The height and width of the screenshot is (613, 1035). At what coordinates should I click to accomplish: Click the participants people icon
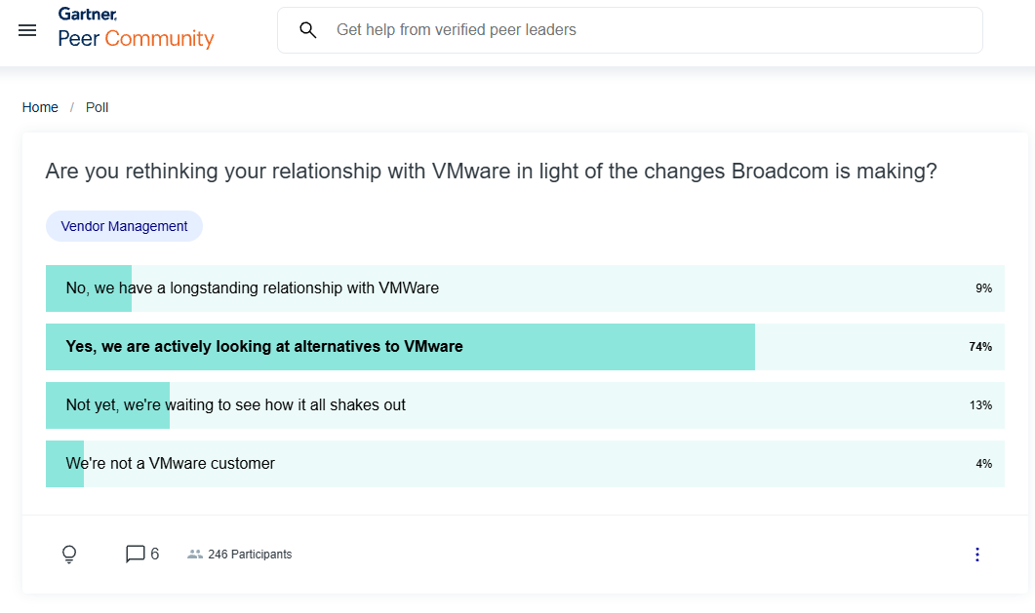point(195,555)
